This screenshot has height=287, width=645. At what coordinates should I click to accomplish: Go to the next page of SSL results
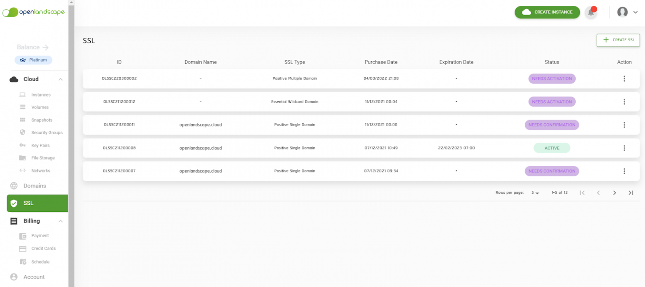(614, 193)
